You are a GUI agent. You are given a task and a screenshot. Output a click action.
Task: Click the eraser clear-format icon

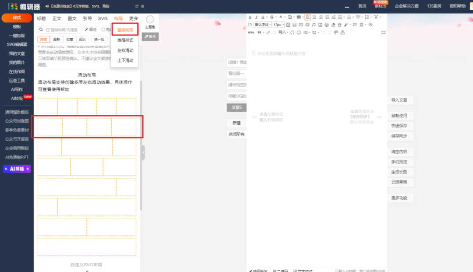[x=333, y=25]
